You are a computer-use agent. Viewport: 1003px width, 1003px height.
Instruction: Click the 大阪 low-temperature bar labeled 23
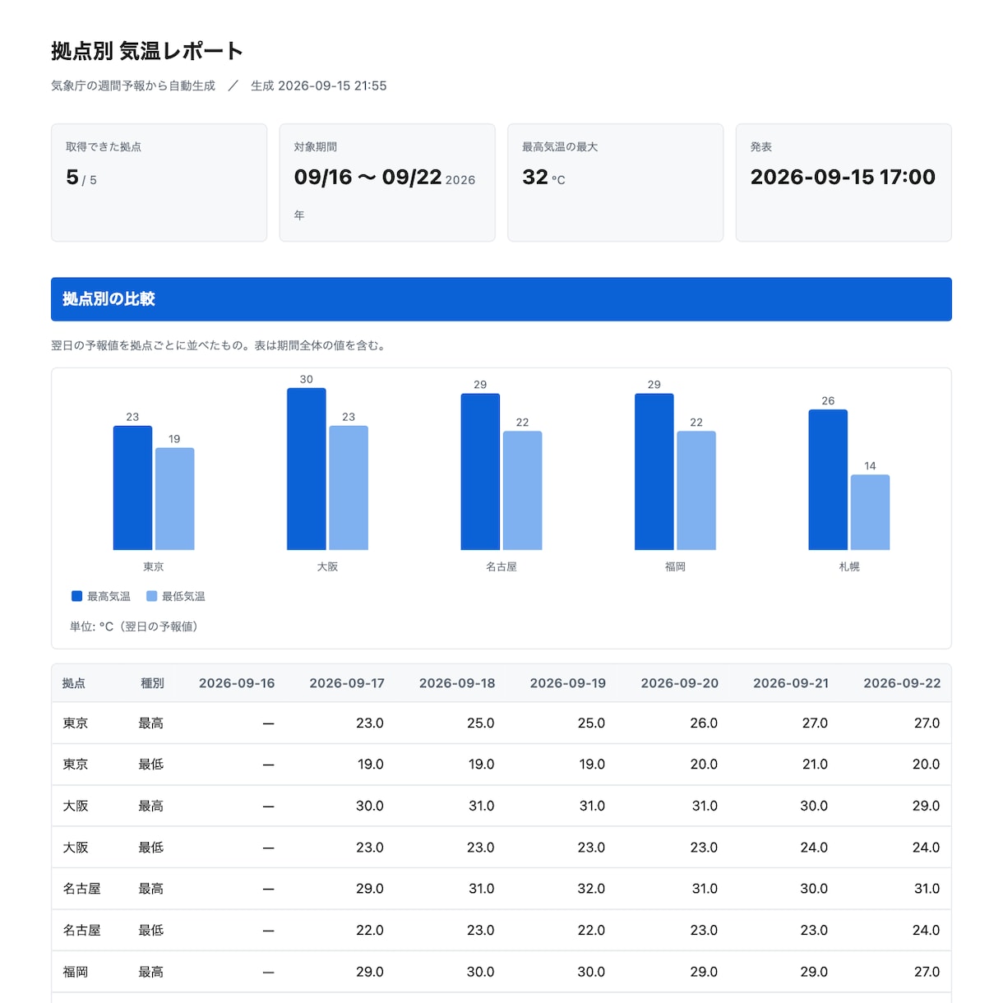[349, 488]
